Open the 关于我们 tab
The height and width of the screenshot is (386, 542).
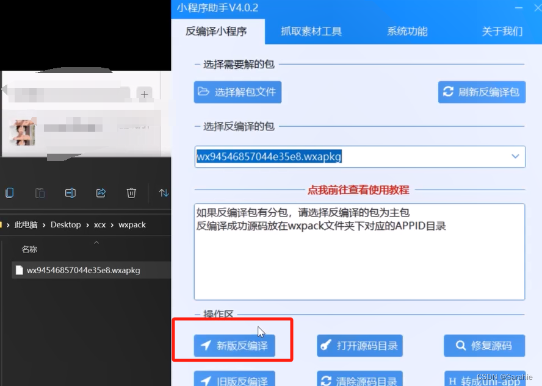(x=502, y=32)
